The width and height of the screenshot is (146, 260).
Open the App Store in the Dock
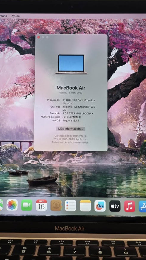(142, 206)
